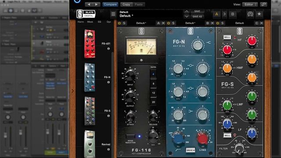Image resolution: width=281 pixels, height=158 pixels.
Task: Click the Paste button
Action: click(139, 4)
